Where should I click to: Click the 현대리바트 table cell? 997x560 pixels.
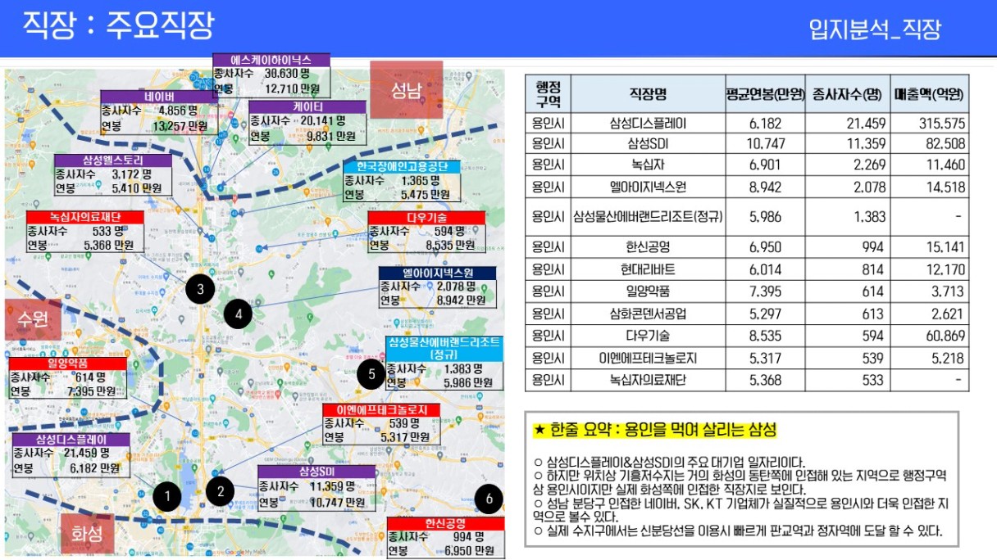point(648,270)
